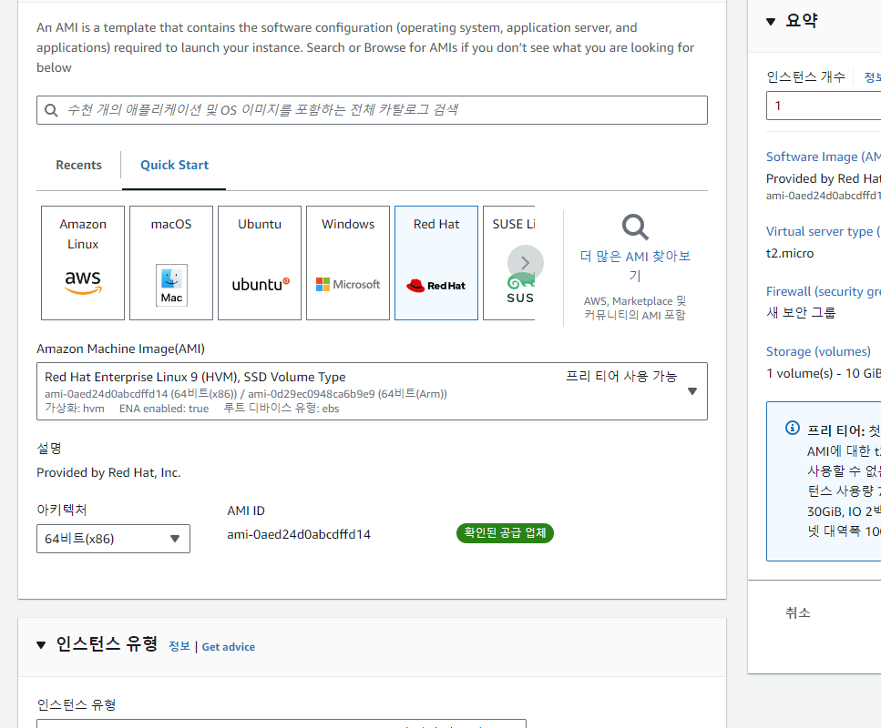Viewport: 881px width, 728px height.
Task: Click the 아키텍처 label
Action: 62,510
